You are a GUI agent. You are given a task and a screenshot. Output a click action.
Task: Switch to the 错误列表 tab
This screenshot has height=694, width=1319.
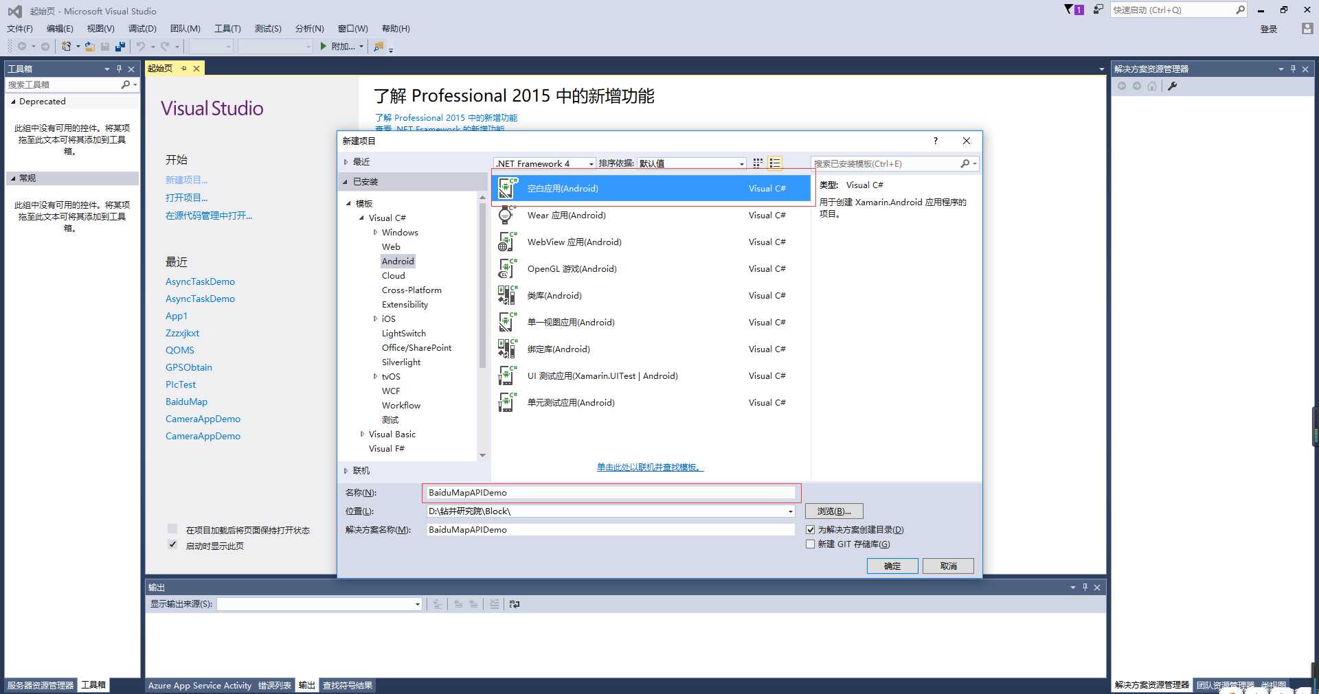click(275, 685)
